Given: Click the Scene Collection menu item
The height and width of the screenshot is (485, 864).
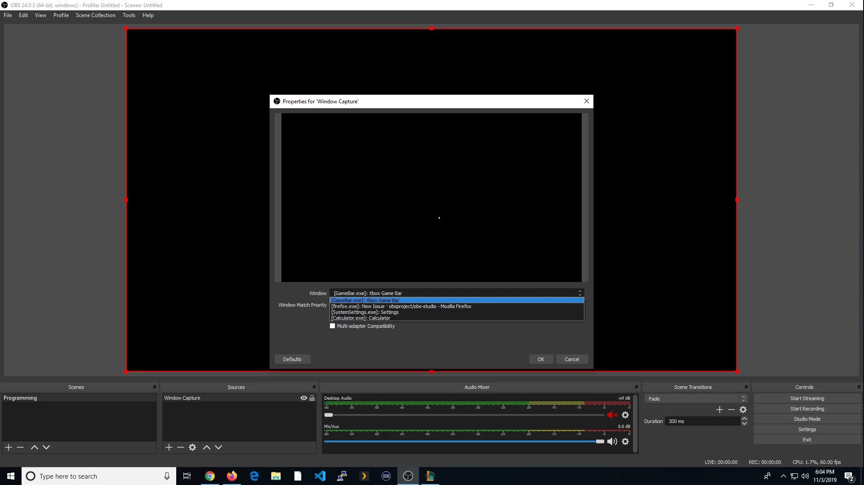Looking at the screenshot, I should pyautogui.click(x=96, y=15).
